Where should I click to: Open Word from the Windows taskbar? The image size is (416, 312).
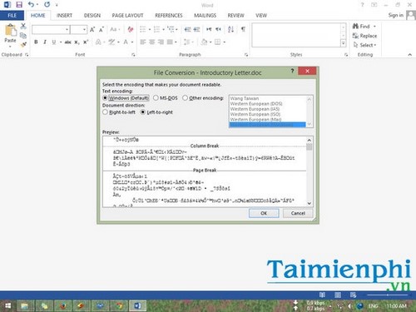137,306
